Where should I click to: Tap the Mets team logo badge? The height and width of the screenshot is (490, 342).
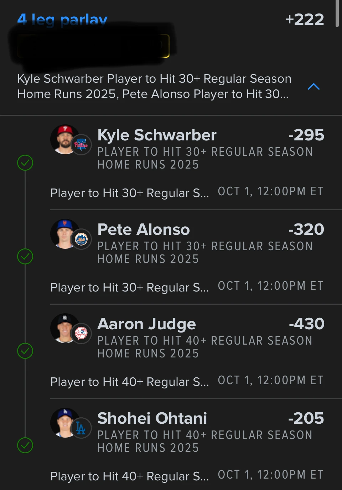coord(81,239)
